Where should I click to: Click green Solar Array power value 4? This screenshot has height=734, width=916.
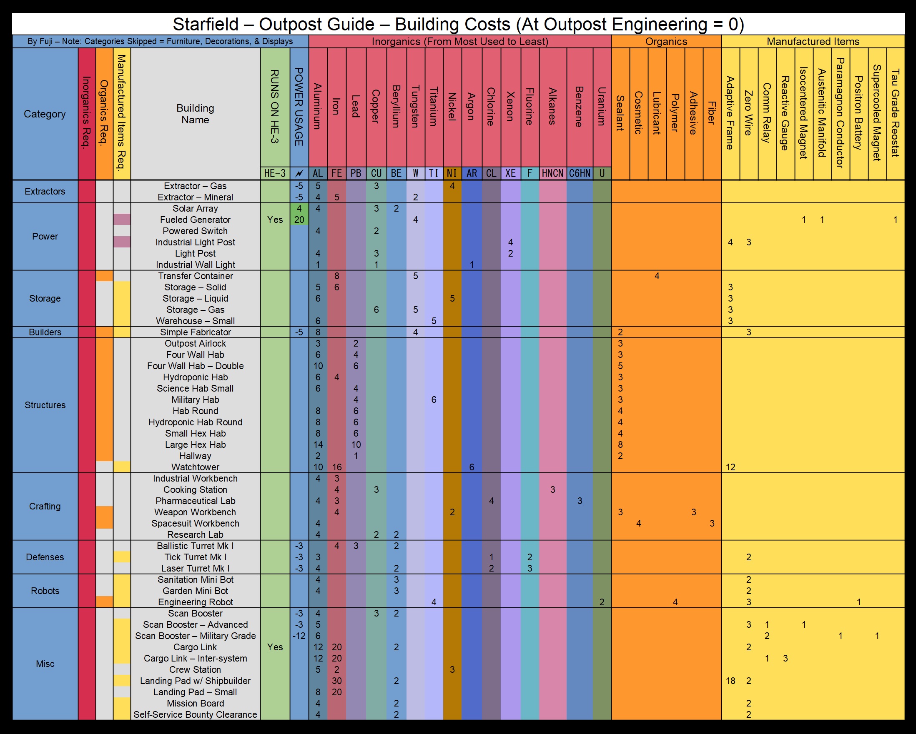[x=299, y=208]
